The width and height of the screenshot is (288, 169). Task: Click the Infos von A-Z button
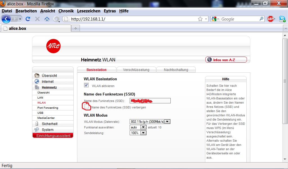click(x=226, y=60)
